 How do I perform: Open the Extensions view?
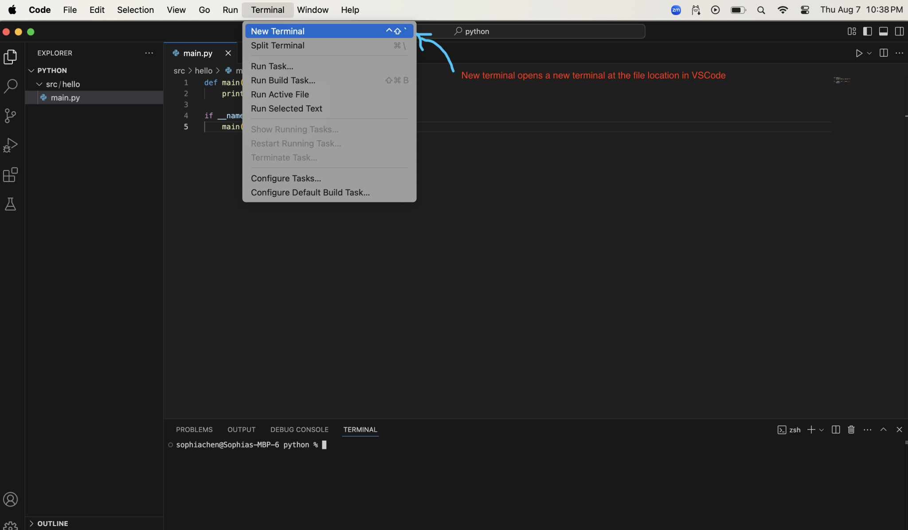10,175
